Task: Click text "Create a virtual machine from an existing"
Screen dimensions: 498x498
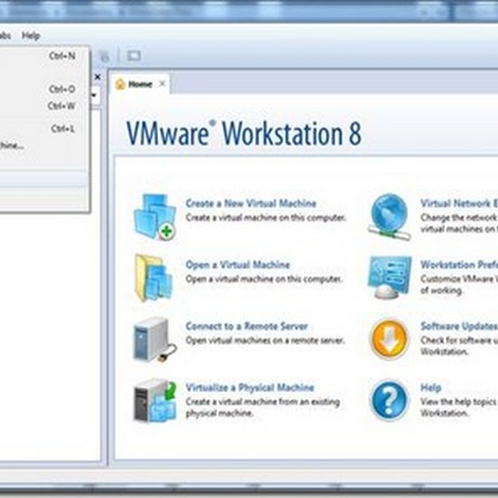Action: 263,402
